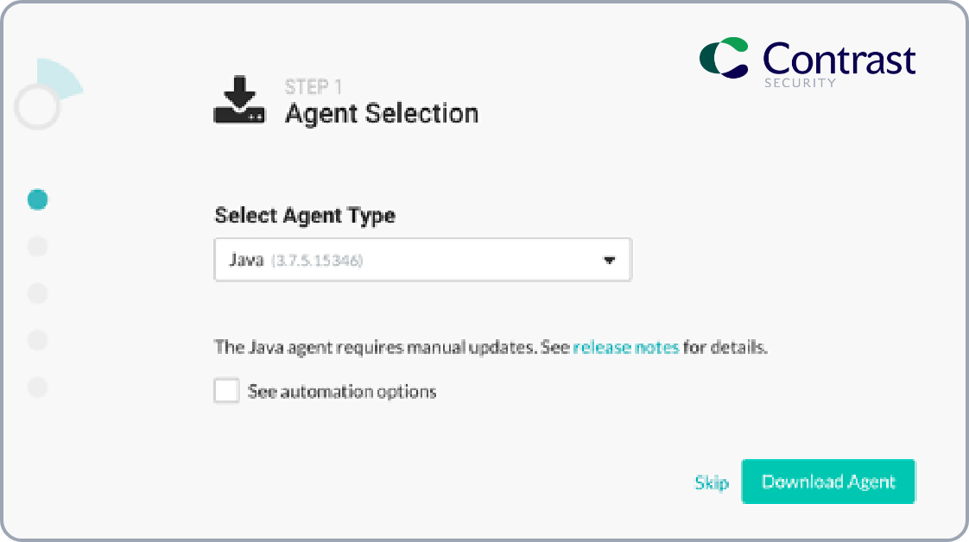Screen dimensions: 969x542
Task: Click the Contrast Security logo
Action: click(x=807, y=61)
